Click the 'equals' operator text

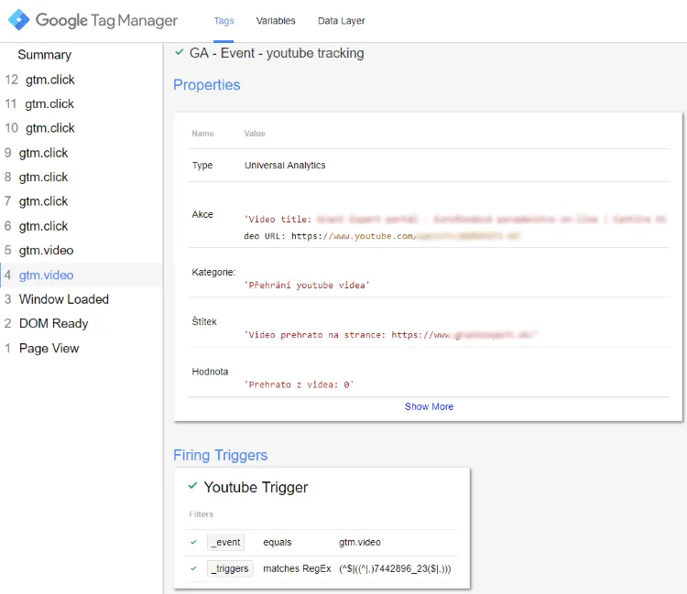(x=277, y=543)
